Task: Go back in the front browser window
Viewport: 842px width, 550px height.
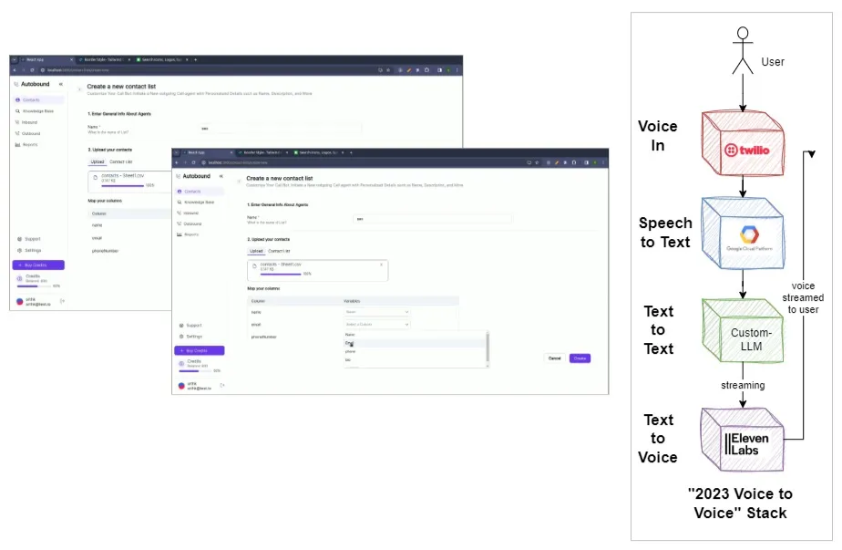Action: click(177, 162)
